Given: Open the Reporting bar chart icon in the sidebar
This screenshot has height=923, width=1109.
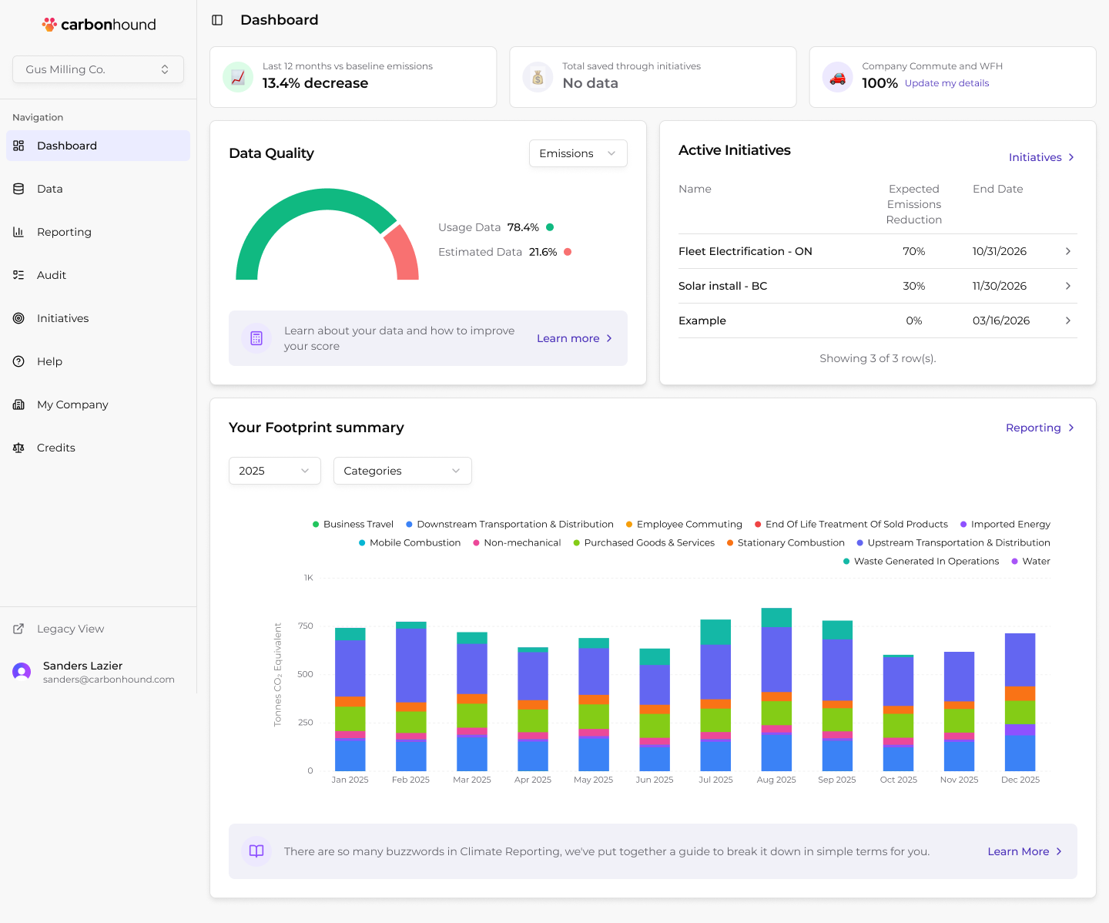Looking at the screenshot, I should 18,232.
